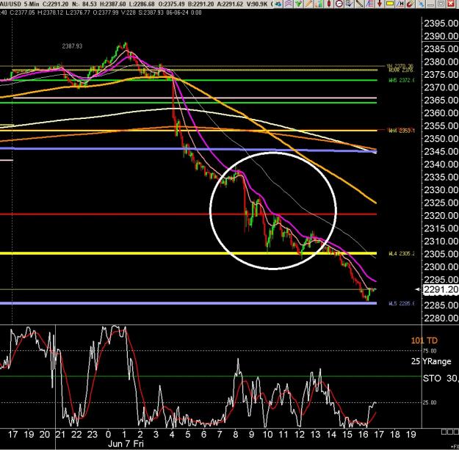The image size is (459, 450).
Task: Click the first small square below price axis
Action: click(x=444, y=432)
